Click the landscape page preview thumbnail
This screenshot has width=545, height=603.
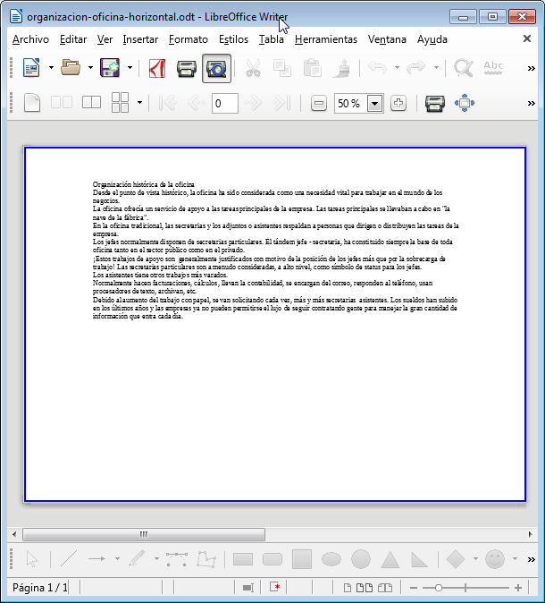point(275,324)
